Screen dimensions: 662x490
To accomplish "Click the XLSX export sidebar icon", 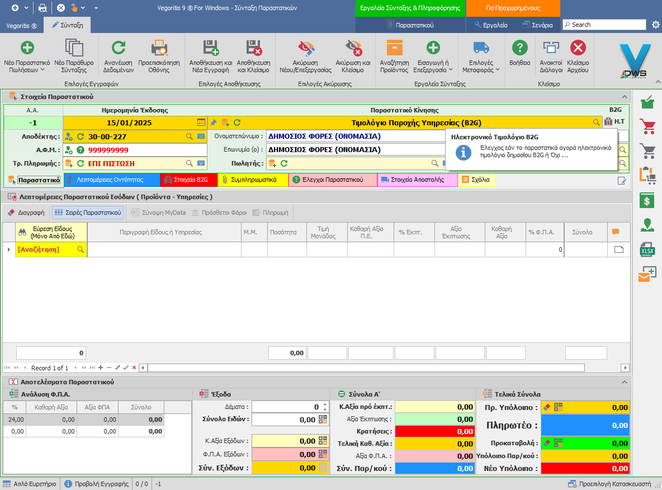I will click(x=647, y=250).
